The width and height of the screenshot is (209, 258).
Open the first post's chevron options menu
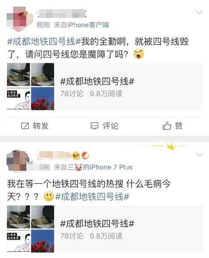(199, 12)
